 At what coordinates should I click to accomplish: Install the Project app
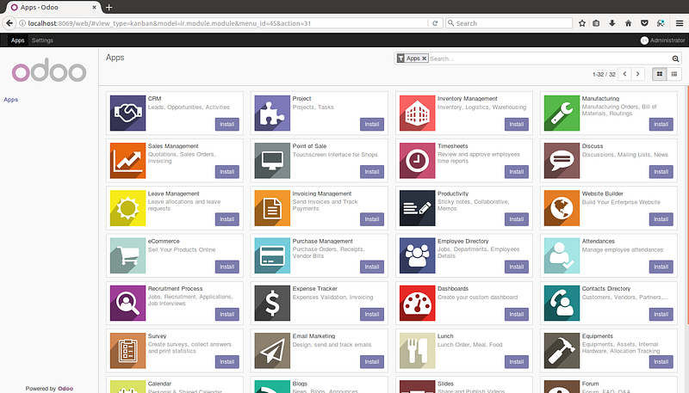[372, 124]
